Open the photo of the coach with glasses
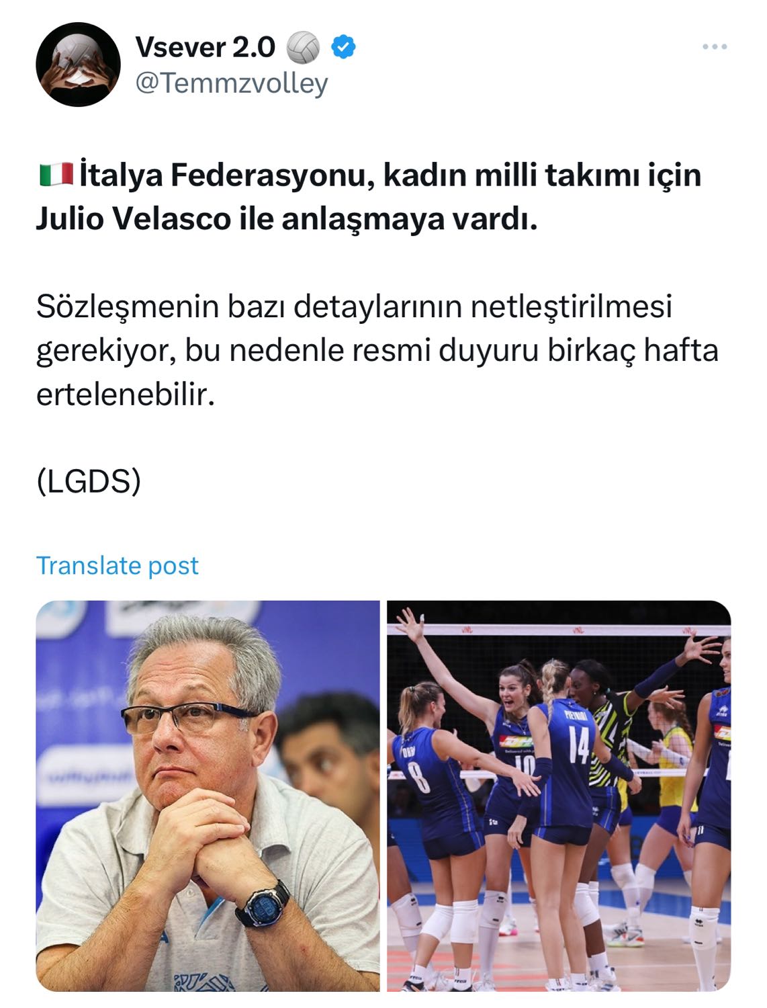This screenshot has height=1008, width=767. (x=208, y=796)
